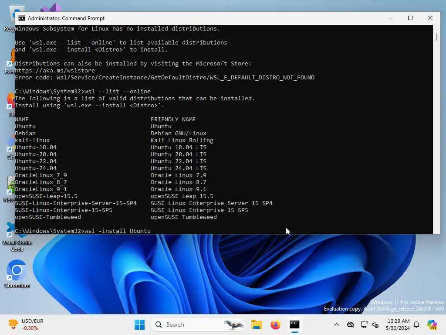Open the display connection tray icon
Image resolution: width=446 pixels, height=335 pixels.
pos(364,325)
